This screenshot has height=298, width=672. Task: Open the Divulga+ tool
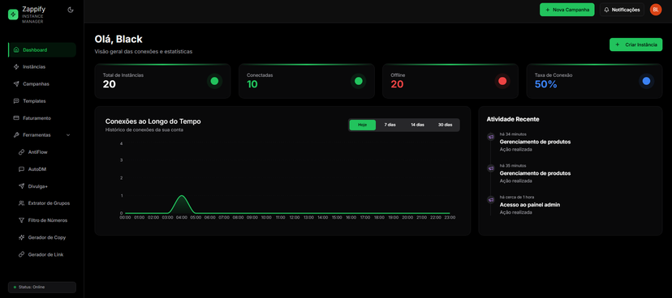[x=45, y=186]
